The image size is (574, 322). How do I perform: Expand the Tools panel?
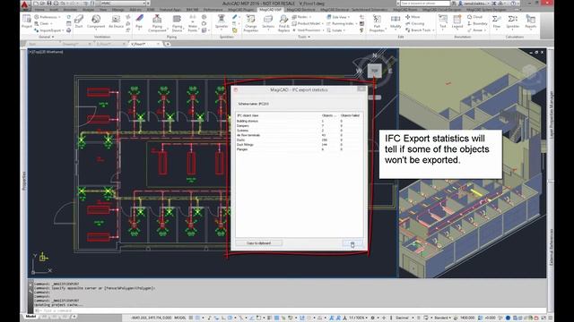tap(304, 37)
